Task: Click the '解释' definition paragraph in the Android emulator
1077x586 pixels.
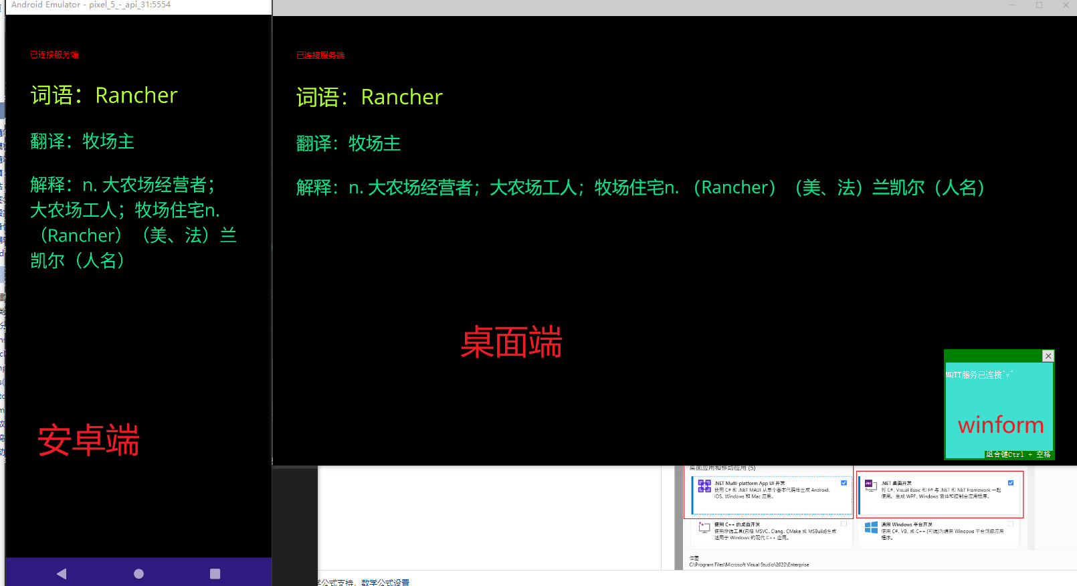Action: [133, 223]
